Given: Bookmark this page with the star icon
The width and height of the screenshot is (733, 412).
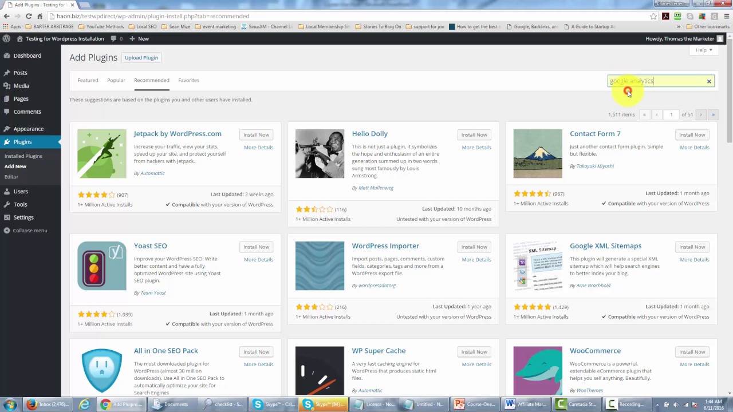Looking at the screenshot, I should pos(653,16).
